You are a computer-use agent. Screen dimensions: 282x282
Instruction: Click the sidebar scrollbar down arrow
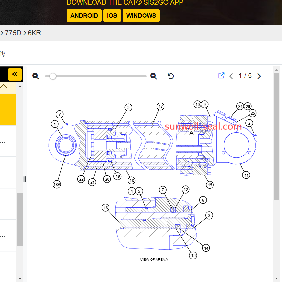point(20,278)
